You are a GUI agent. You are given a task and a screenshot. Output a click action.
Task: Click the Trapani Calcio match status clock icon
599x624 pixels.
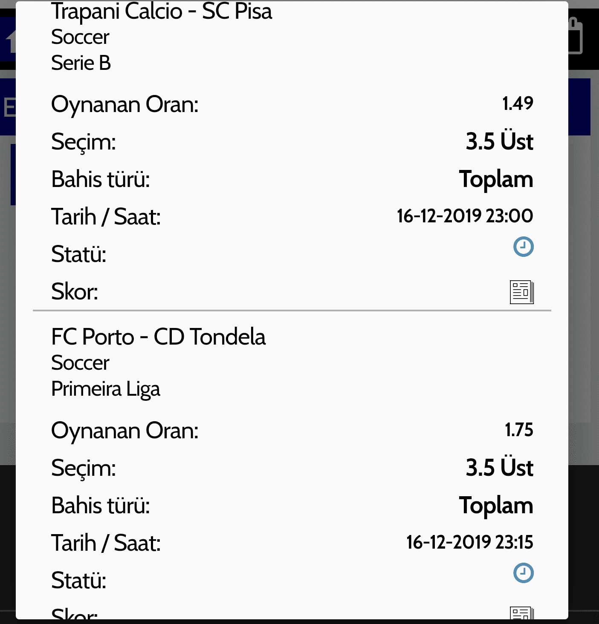point(523,247)
